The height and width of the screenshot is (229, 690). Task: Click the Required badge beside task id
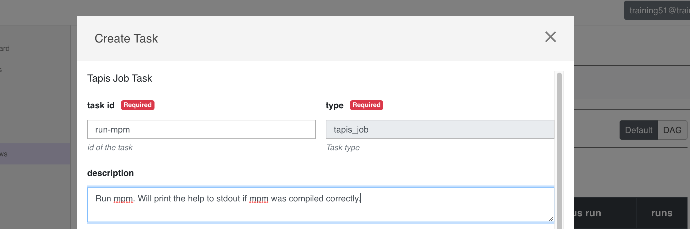(137, 105)
